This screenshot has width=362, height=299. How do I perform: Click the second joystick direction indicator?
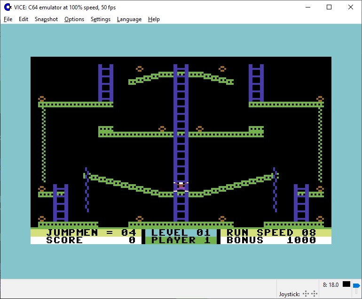pos(314,294)
